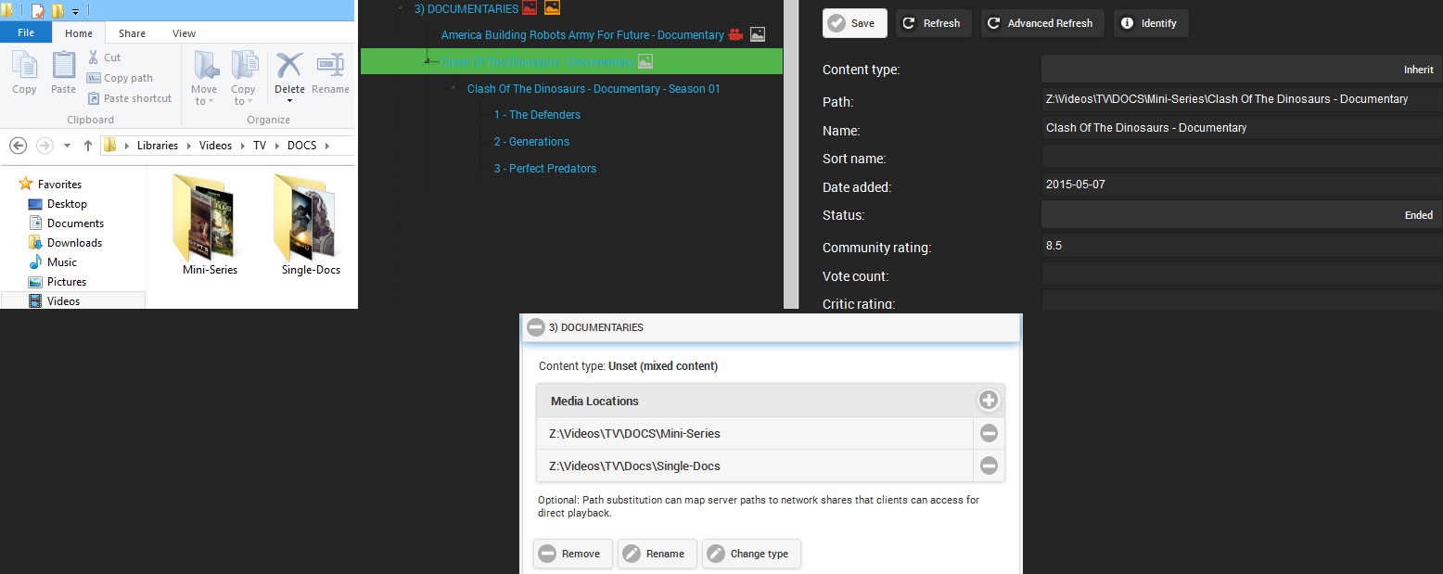This screenshot has height=574, width=1443.
Task: Click the image icon beside Clash Of The Dinosaurs
Action: tap(646, 61)
